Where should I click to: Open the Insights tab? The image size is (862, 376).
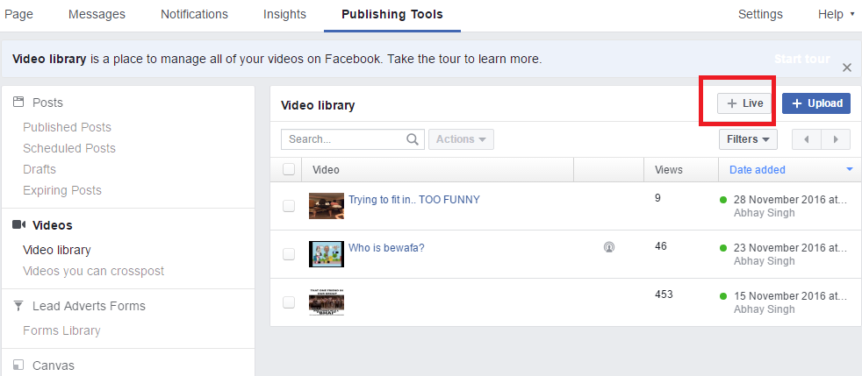coord(284,14)
